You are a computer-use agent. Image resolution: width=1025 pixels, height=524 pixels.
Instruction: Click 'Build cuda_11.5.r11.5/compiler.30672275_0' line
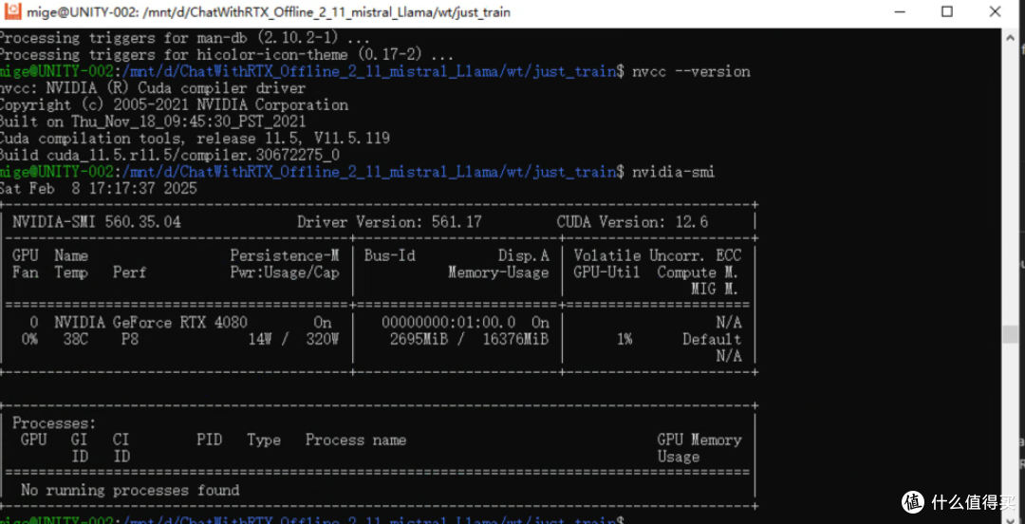click(x=170, y=155)
